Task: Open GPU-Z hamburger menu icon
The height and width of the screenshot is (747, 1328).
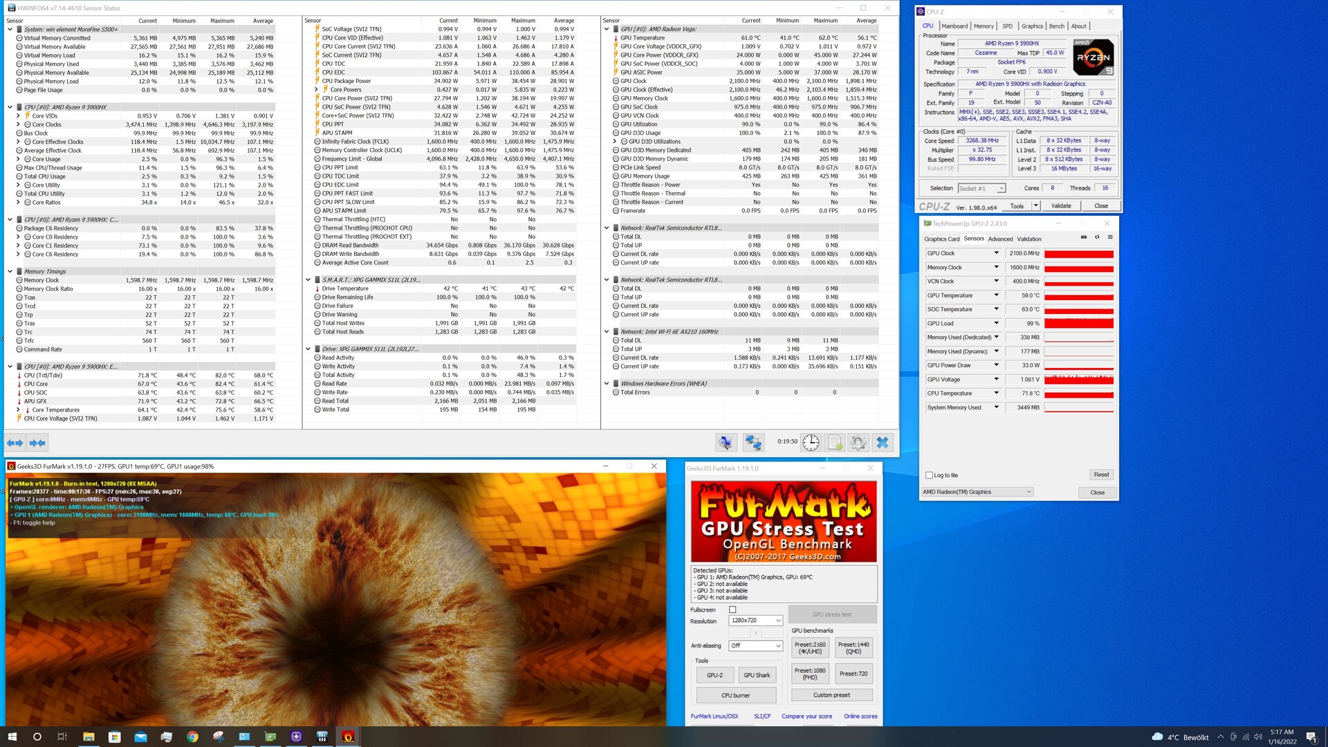Action: pyautogui.click(x=1110, y=237)
